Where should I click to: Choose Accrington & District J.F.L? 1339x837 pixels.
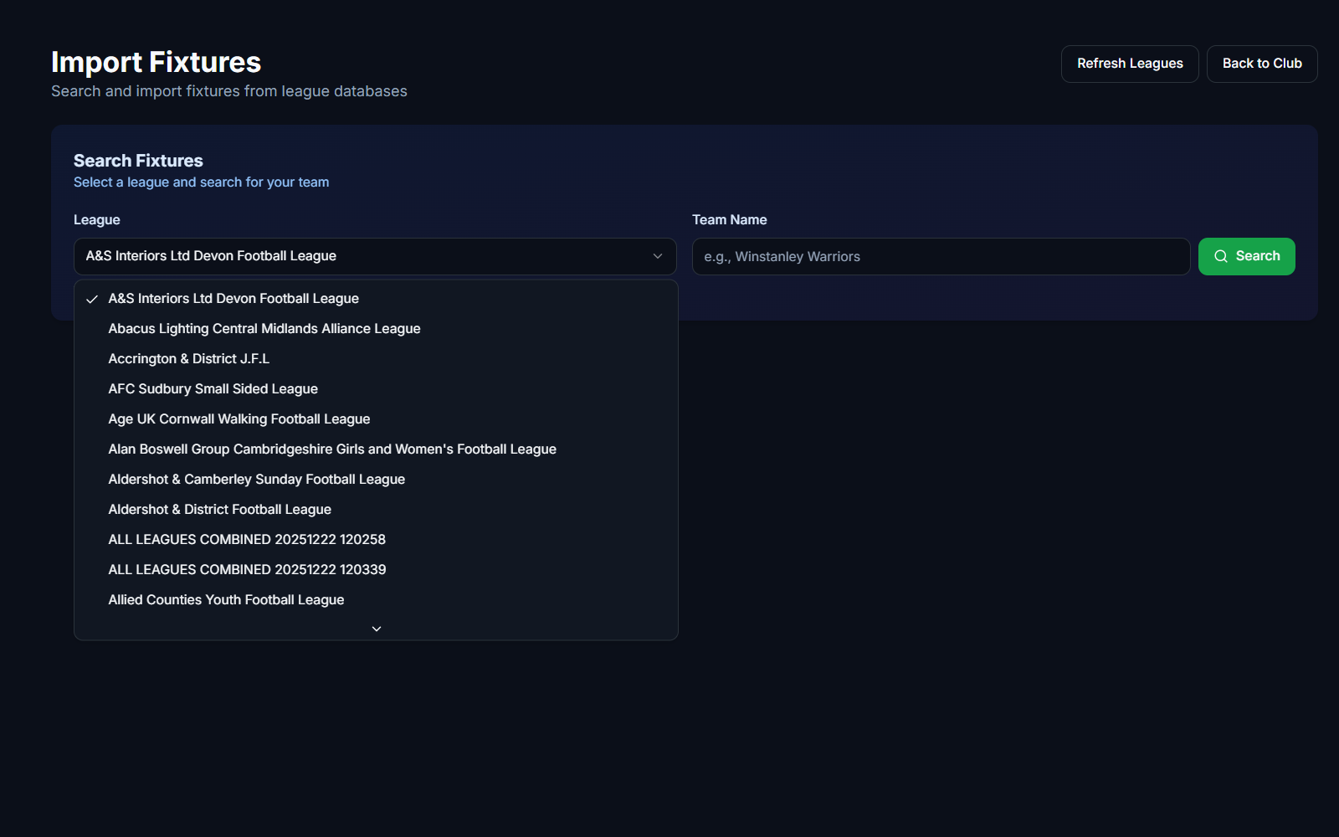[188, 359]
